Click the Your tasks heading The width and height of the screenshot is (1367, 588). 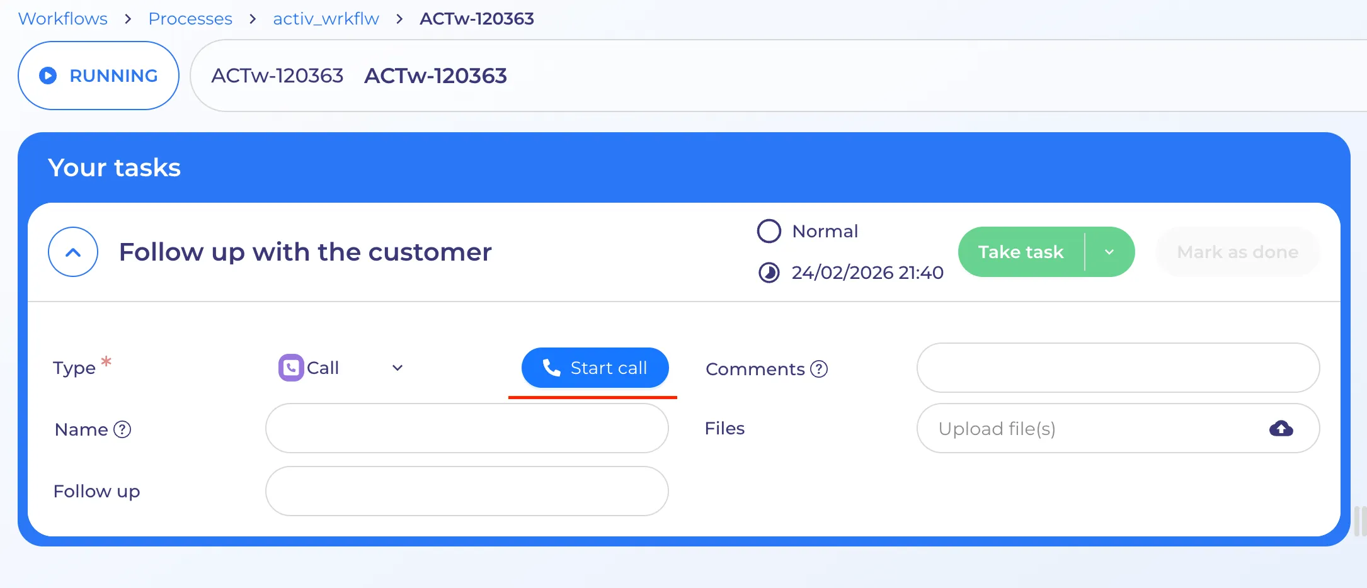(114, 167)
